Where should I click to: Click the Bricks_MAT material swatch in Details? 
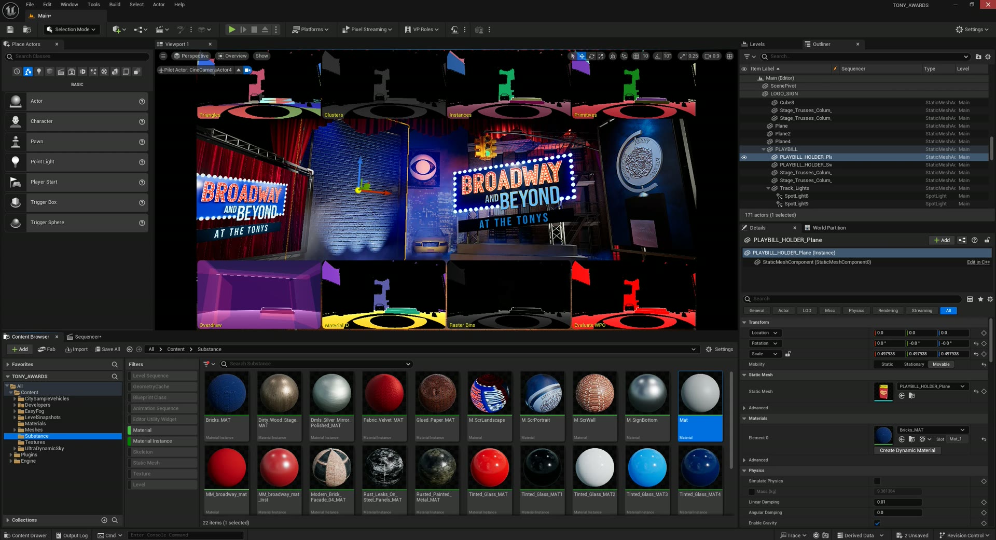point(883,435)
